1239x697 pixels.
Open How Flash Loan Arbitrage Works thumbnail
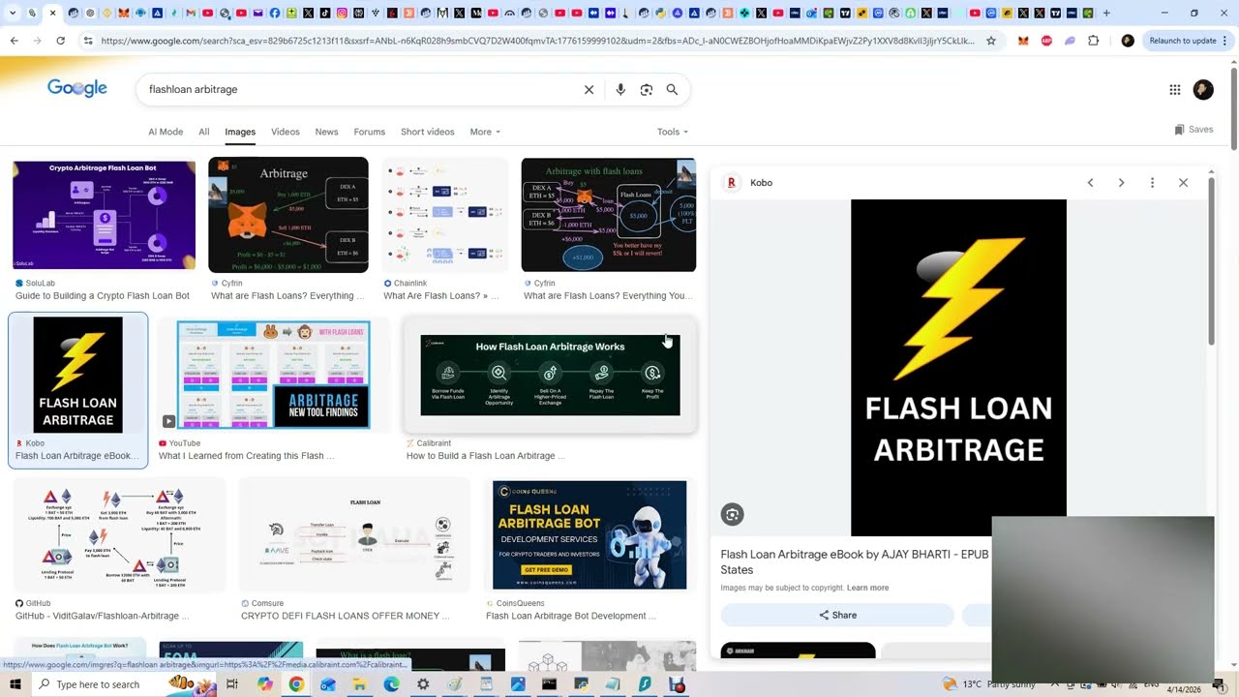550,375
